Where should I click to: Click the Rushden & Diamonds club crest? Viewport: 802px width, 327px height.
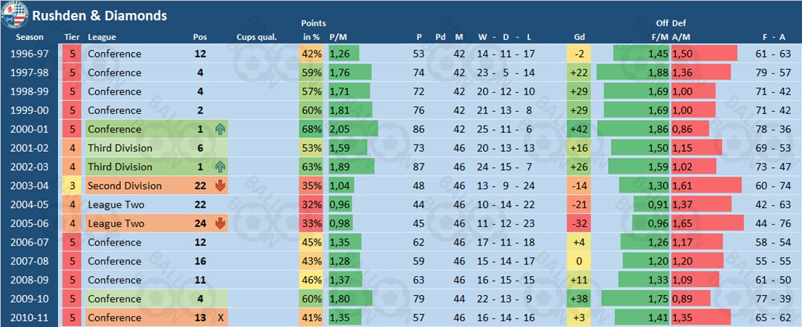tap(15, 13)
